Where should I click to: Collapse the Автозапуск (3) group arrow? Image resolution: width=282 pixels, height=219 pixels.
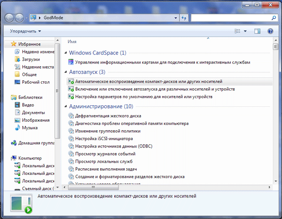[66, 72]
